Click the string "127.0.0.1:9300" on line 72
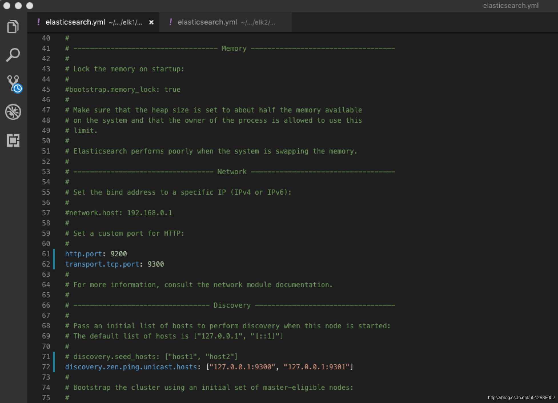Image resolution: width=558 pixels, height=403 pixels. pos(242,367)
